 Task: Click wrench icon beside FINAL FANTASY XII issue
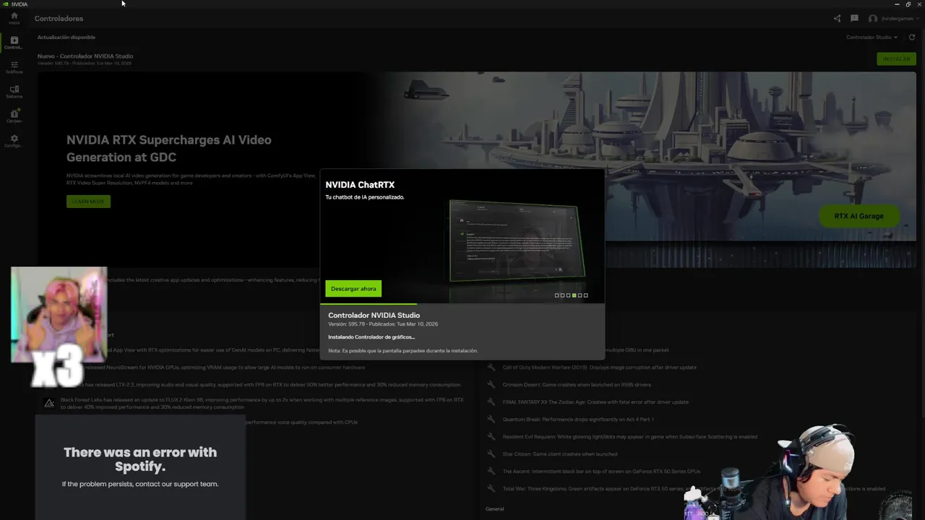click(x=491, y=402)
